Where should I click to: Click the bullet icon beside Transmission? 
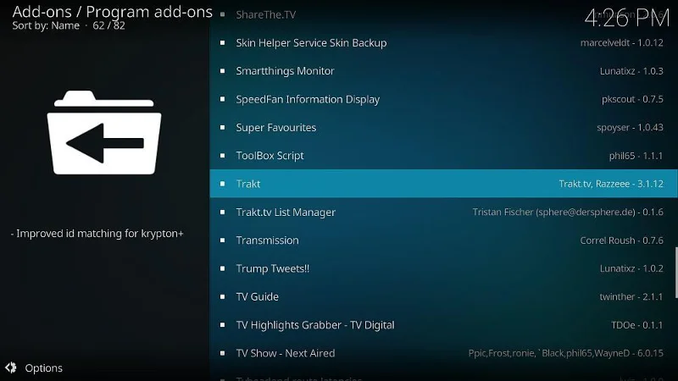pos(222,240)
